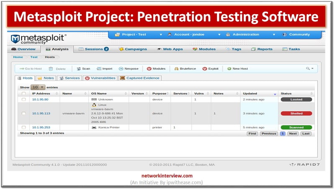Image resolution: width=335 pixels, height=190 pixels.
Task: Click the Exploit toolbar icon
Action: click(205, 68)
